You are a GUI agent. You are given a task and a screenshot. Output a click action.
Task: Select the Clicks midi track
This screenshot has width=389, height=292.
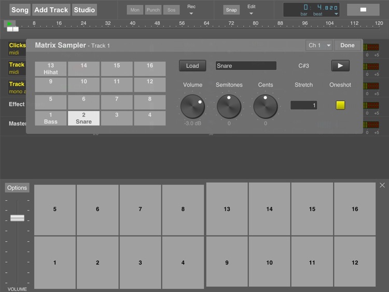[17, 49]
